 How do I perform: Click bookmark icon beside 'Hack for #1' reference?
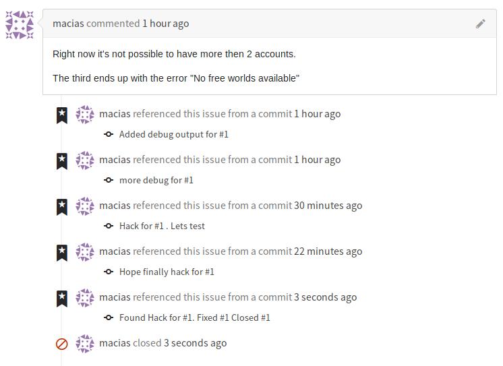62,207
